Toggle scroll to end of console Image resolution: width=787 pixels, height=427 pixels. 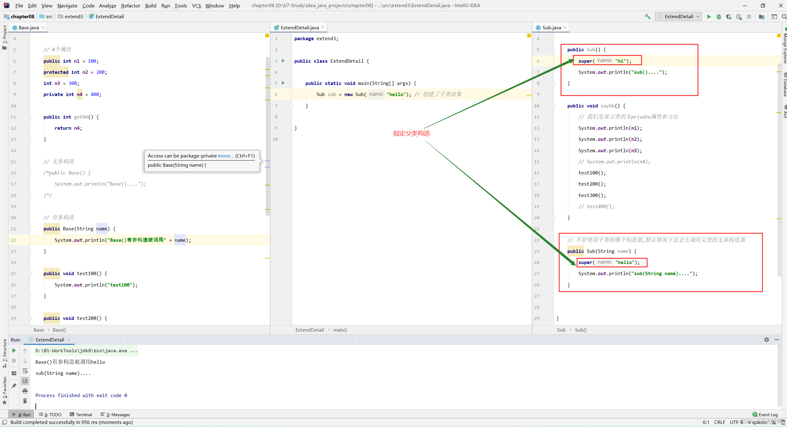point(25,381)
